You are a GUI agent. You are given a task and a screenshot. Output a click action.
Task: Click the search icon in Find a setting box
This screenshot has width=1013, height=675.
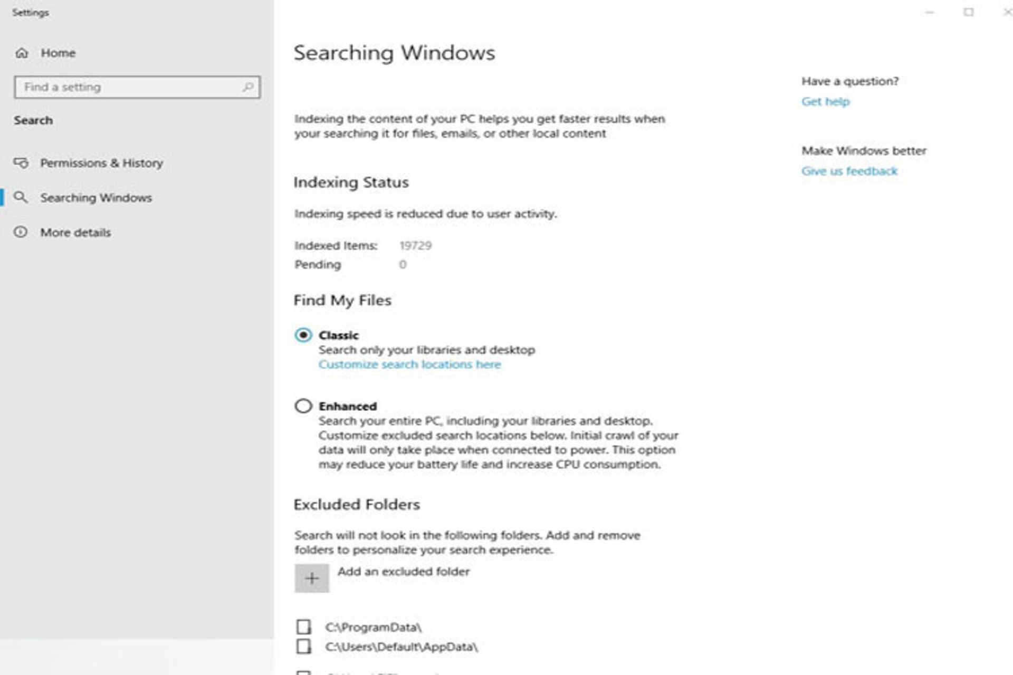click(248, 86)
